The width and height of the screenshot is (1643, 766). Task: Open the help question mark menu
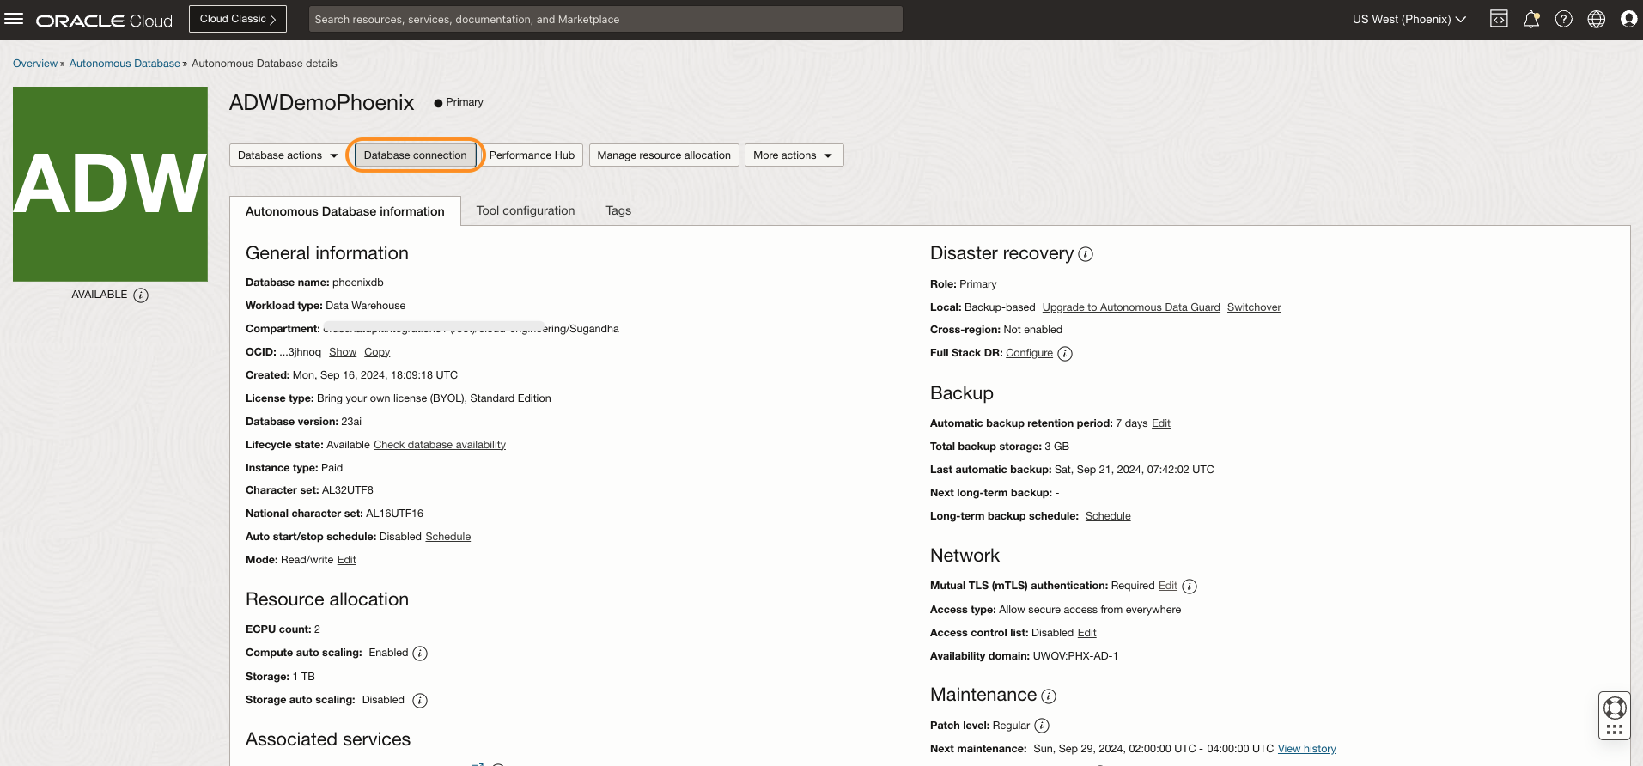pyautogui.click(x=1564, y=19)
